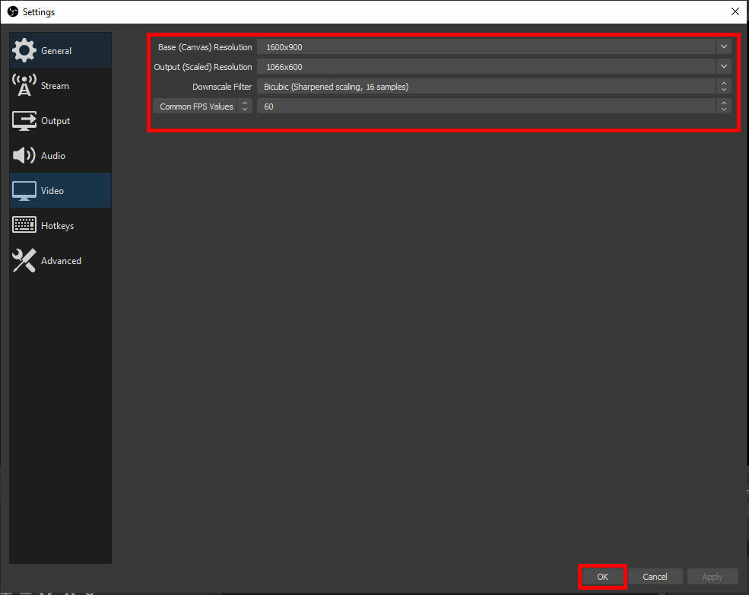Open the Output monitor-arrow icon
749x595 pixels.
point(24,120)
